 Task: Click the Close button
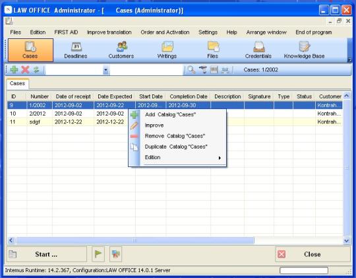pos(313,254)
